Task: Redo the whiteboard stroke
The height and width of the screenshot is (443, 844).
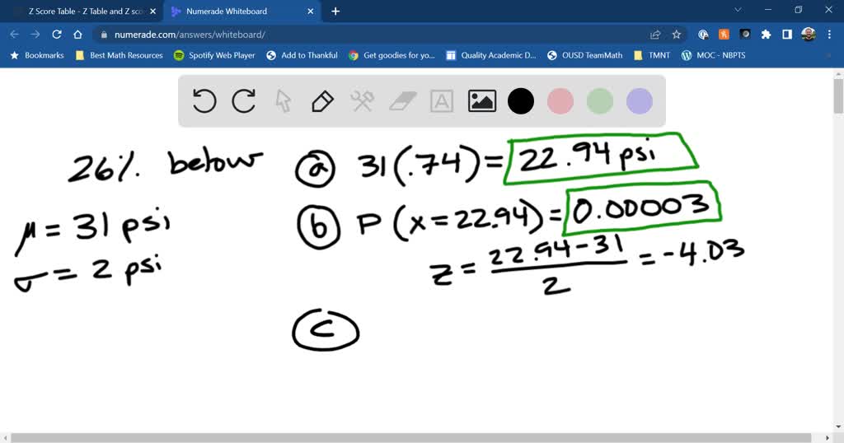Action: point(244,101)
